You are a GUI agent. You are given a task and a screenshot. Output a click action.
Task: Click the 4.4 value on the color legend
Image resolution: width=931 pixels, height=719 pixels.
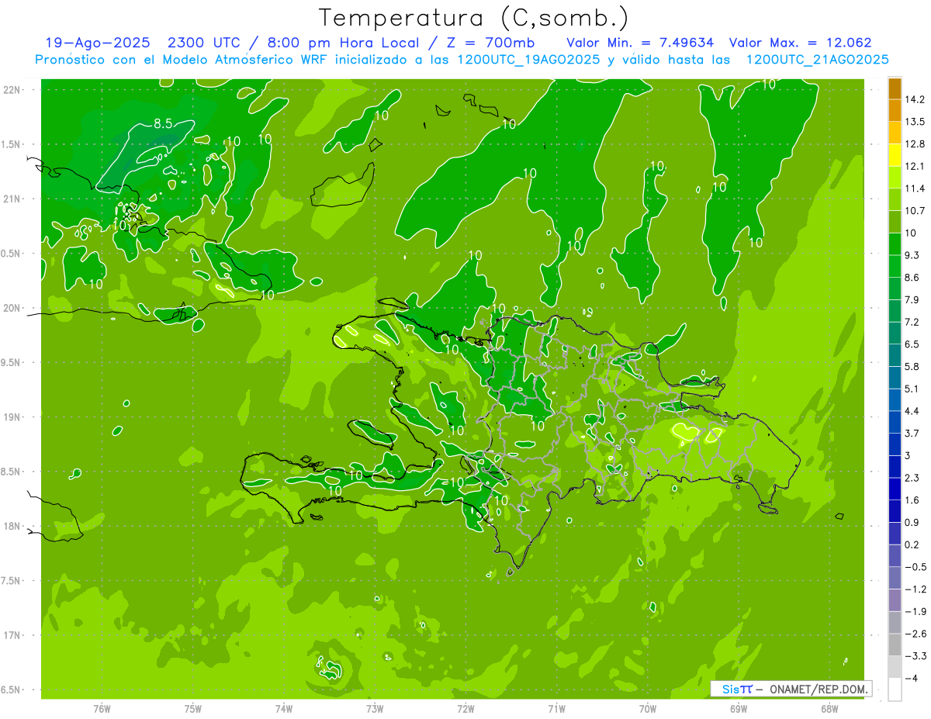point(913,411)
